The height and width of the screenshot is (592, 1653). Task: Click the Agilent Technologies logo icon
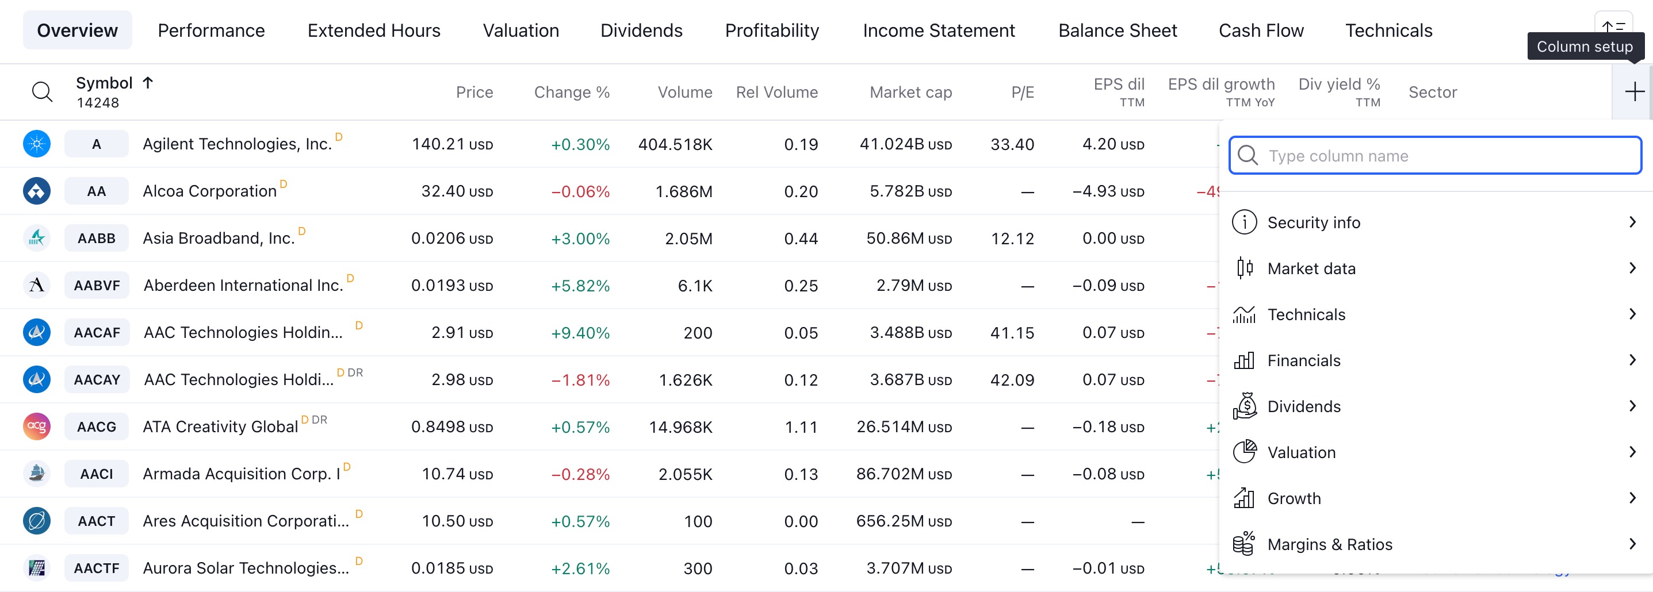point(37,144)
